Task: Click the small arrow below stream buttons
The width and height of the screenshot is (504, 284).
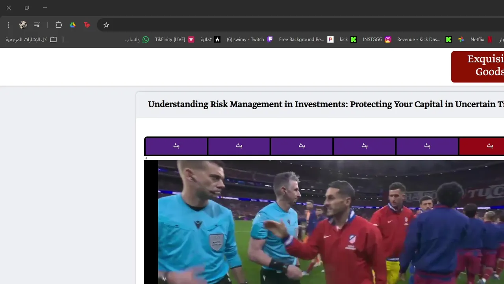Action: pos(146,158)
